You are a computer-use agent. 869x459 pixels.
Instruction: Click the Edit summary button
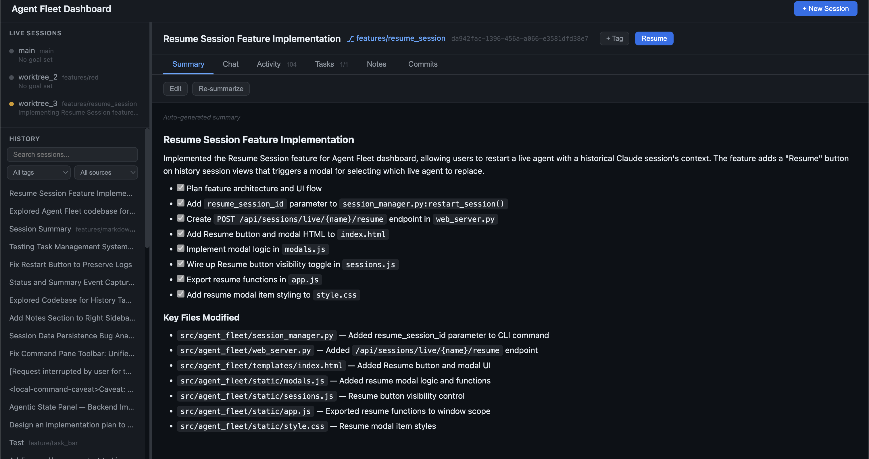(x=175, y=89)
